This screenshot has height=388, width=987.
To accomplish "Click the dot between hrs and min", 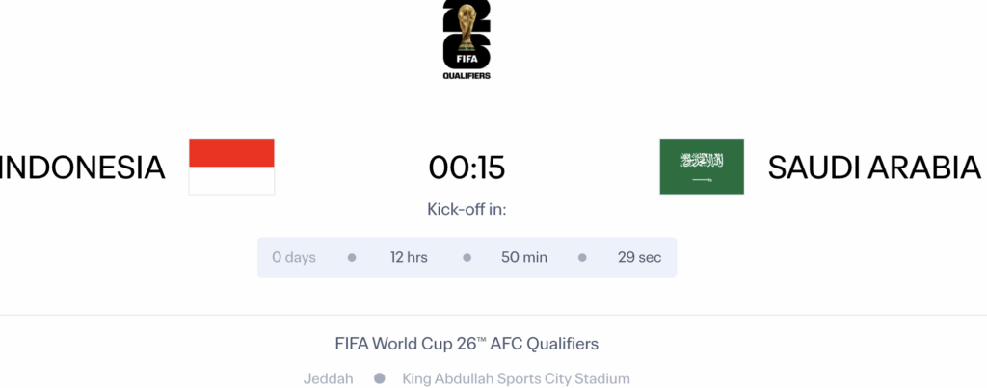I will tap(467, 258).
